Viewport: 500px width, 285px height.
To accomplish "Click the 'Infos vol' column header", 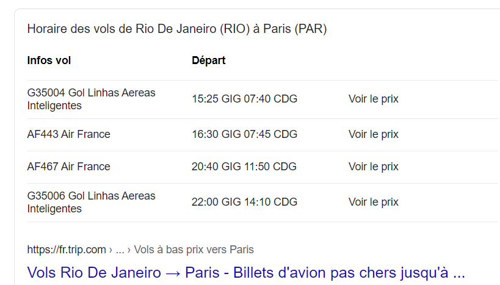I will (49, 60).
